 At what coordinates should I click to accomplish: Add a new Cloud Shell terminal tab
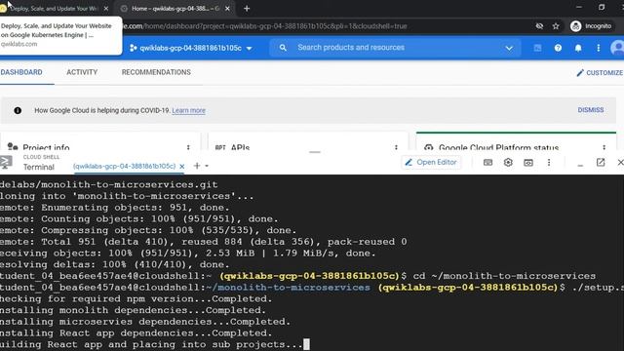197,166
